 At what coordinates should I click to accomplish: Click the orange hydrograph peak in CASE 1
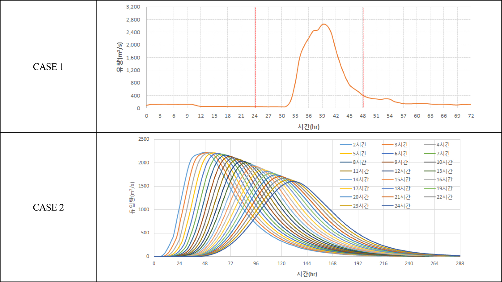[x=324, y=24]
